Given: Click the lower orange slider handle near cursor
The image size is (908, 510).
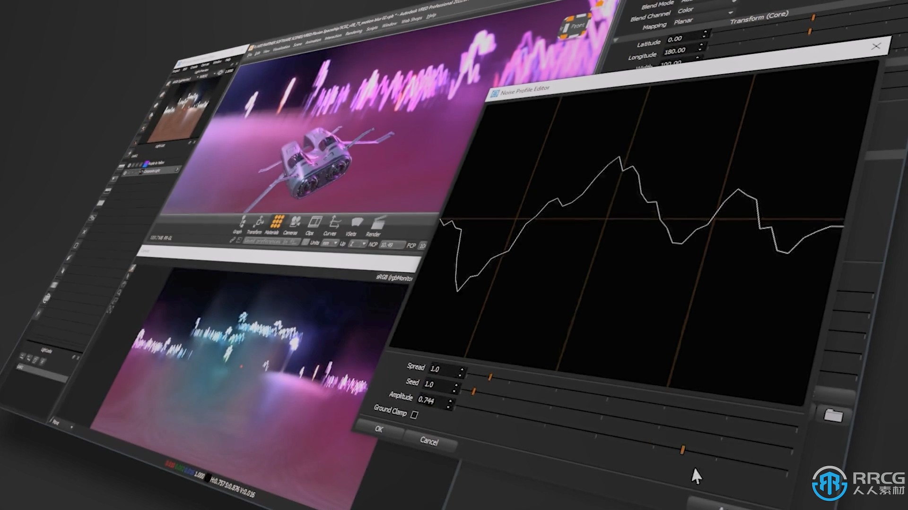Looking at the screenshot, I should pyautogui.click(x=682, y=450).
